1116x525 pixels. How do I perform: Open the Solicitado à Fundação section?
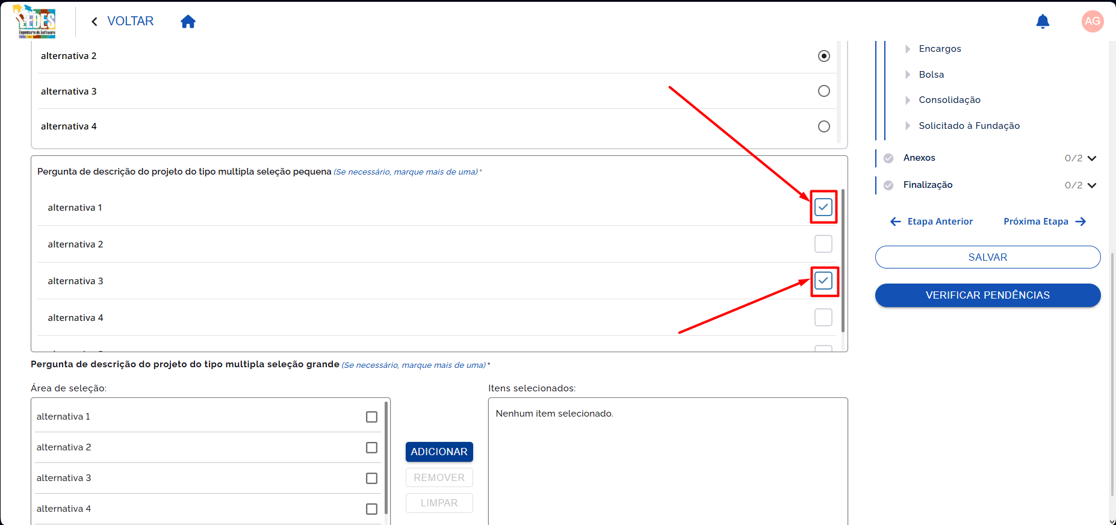pos(969,126)
